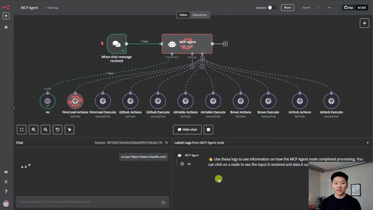Click the Hide chat button
The width and height of the screenshot is (373, 210).
point(187,129)
